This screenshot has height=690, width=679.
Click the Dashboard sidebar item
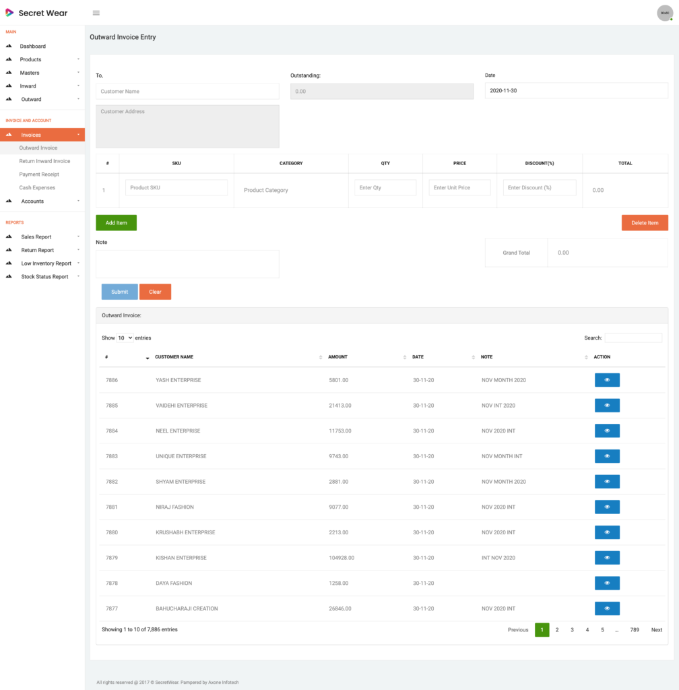(33, 46)
